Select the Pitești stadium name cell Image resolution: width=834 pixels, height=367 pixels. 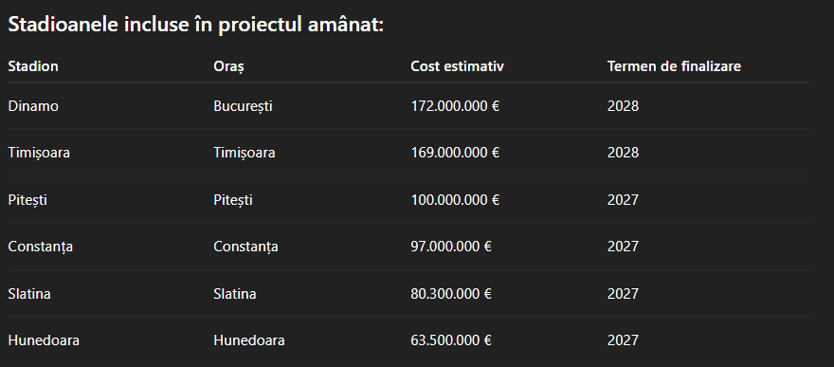click(x=27, y=200)
